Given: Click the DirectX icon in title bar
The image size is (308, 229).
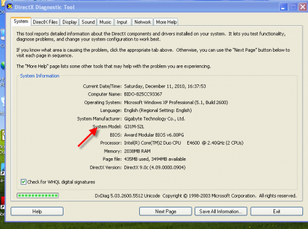Looking at the screenshot, I should [10, 7].
